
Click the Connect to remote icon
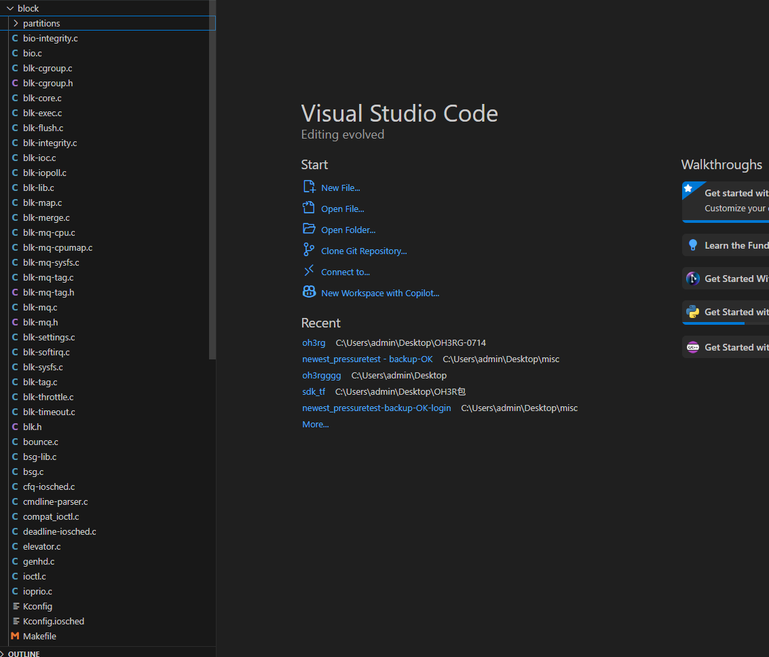tap(309, 271)
